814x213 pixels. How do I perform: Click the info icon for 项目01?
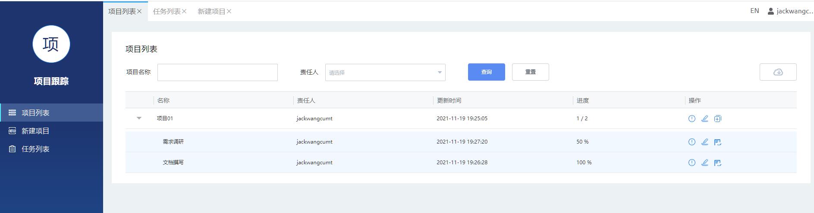pyautogui.click(x=691, y=119)
